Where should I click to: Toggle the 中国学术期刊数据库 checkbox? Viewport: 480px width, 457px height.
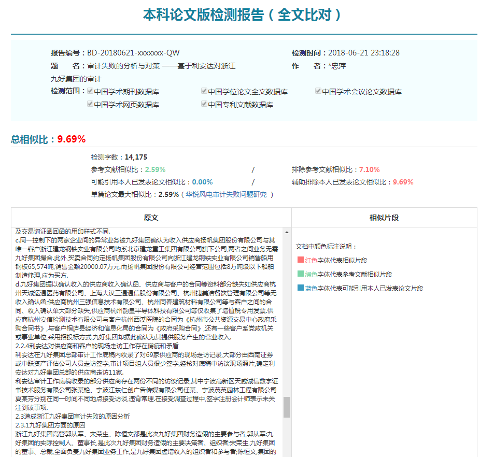90,92
